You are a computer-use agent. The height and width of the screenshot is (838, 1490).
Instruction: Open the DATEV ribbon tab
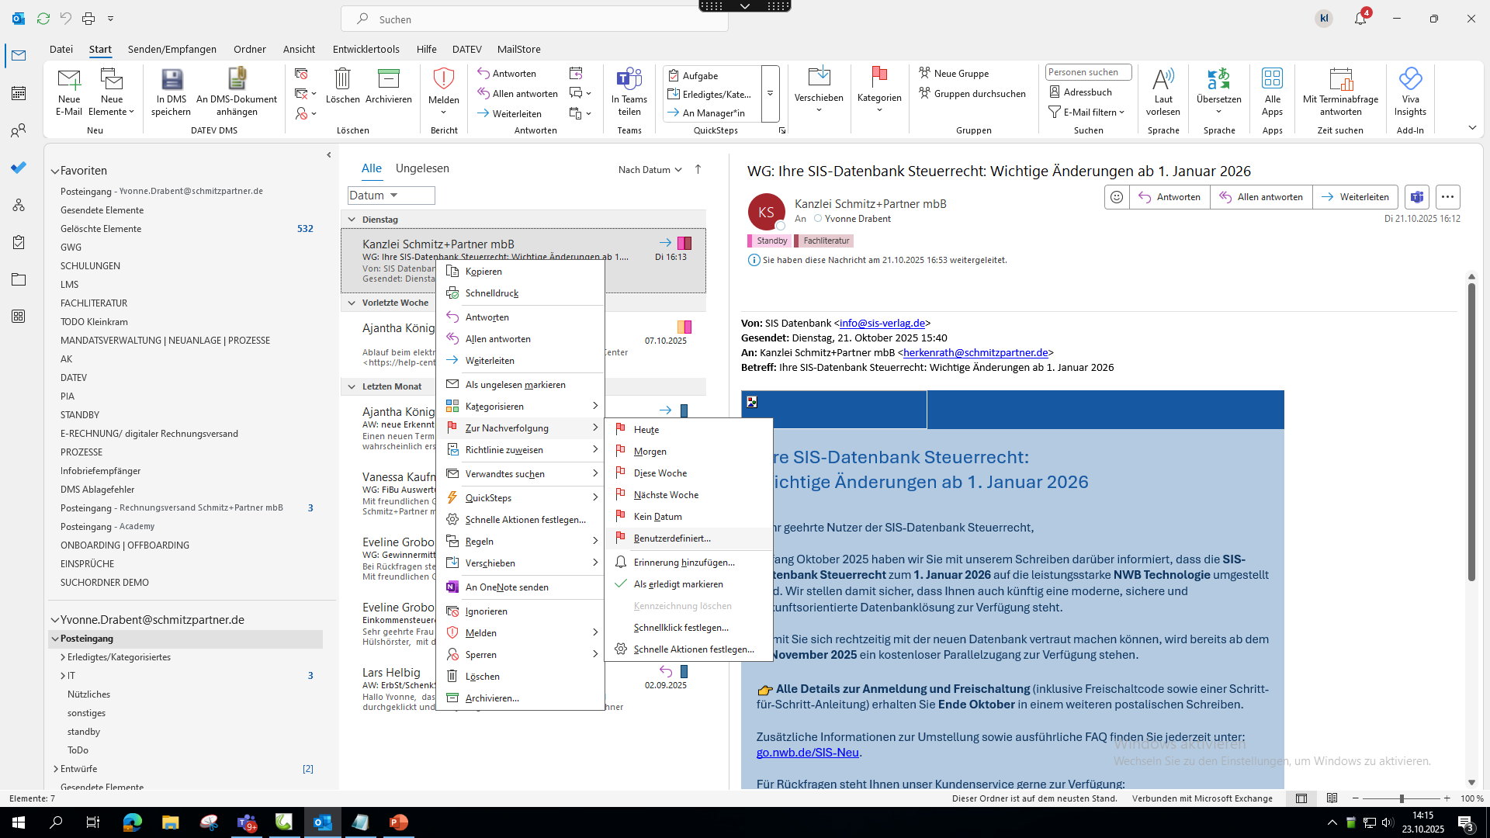(466, 49)
